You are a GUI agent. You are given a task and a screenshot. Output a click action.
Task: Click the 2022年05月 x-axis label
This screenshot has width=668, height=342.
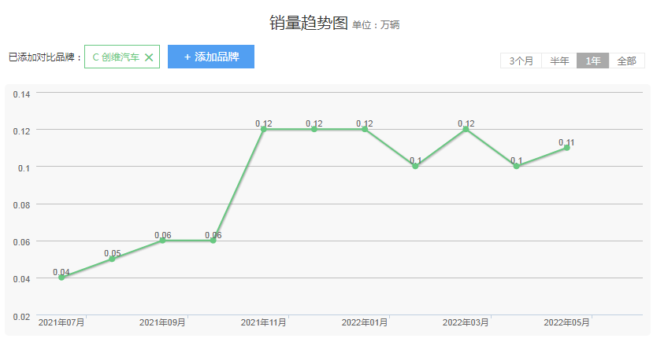[566, 322]
